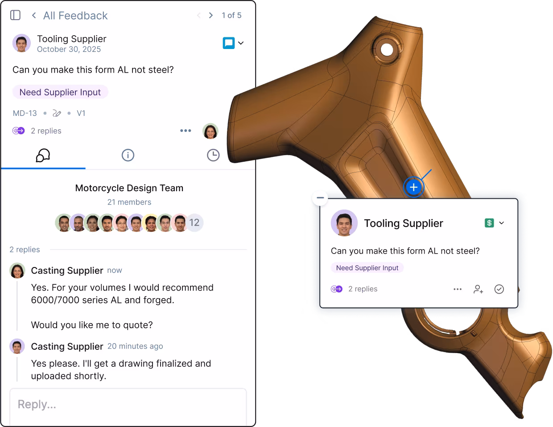Click the blue plus annotation marker
This screenshot has height=427, width=553.
click(x=414, y=187)
